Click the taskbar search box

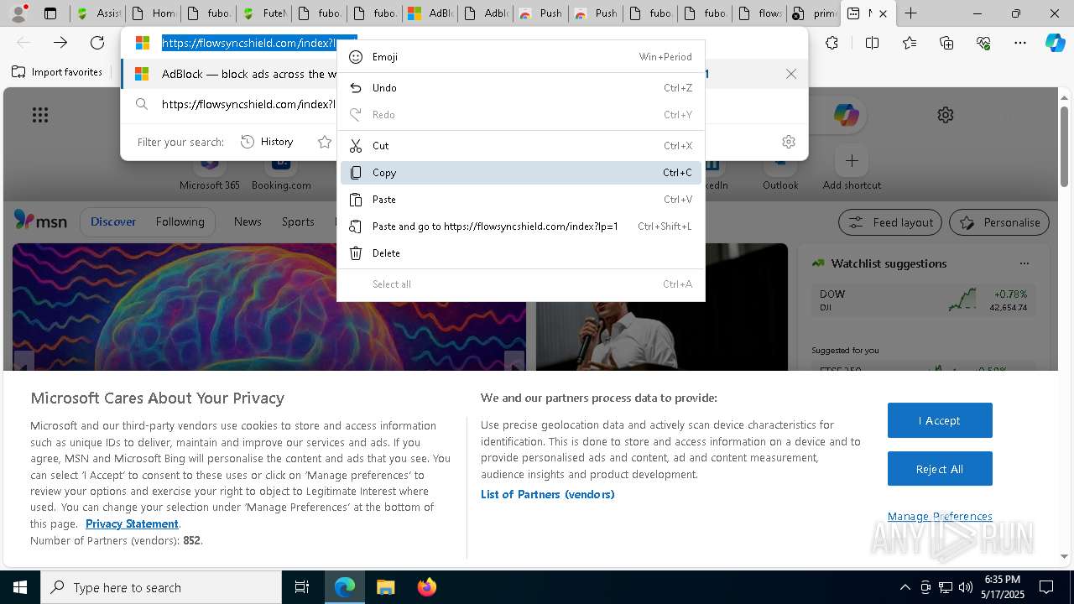(x=161, y=587)
